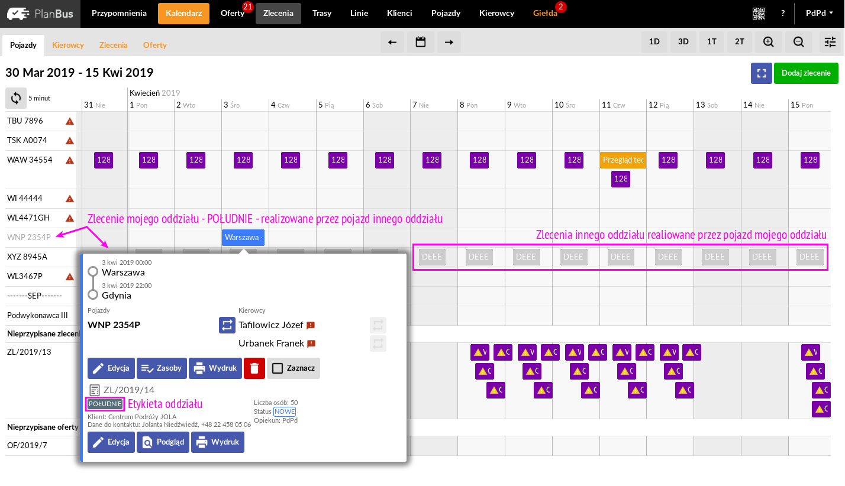This screenshot has width=845, height=486.
Task: Switch to the Kierowcy tab below header
Action: tap(68, 45)
